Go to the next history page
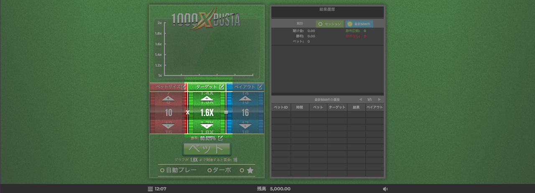This screenshot has width=535, height=193. [379, 100]
